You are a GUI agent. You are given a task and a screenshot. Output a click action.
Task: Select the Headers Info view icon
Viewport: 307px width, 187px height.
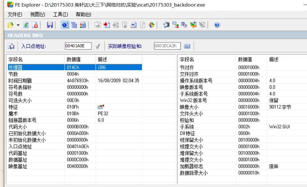(x=65, y=25)
